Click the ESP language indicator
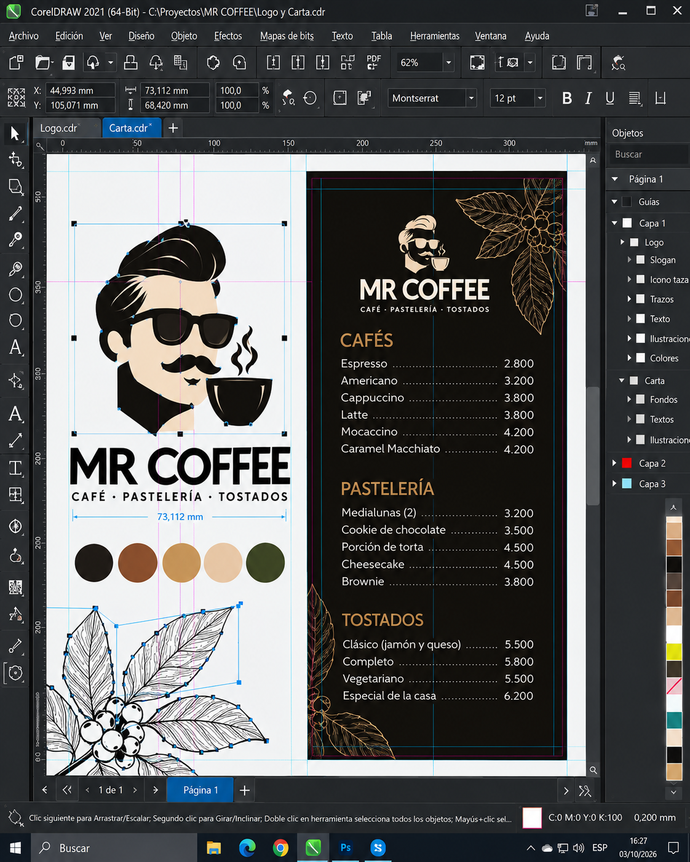Screen dimensions: 690x862 click(x=600, y=848)
